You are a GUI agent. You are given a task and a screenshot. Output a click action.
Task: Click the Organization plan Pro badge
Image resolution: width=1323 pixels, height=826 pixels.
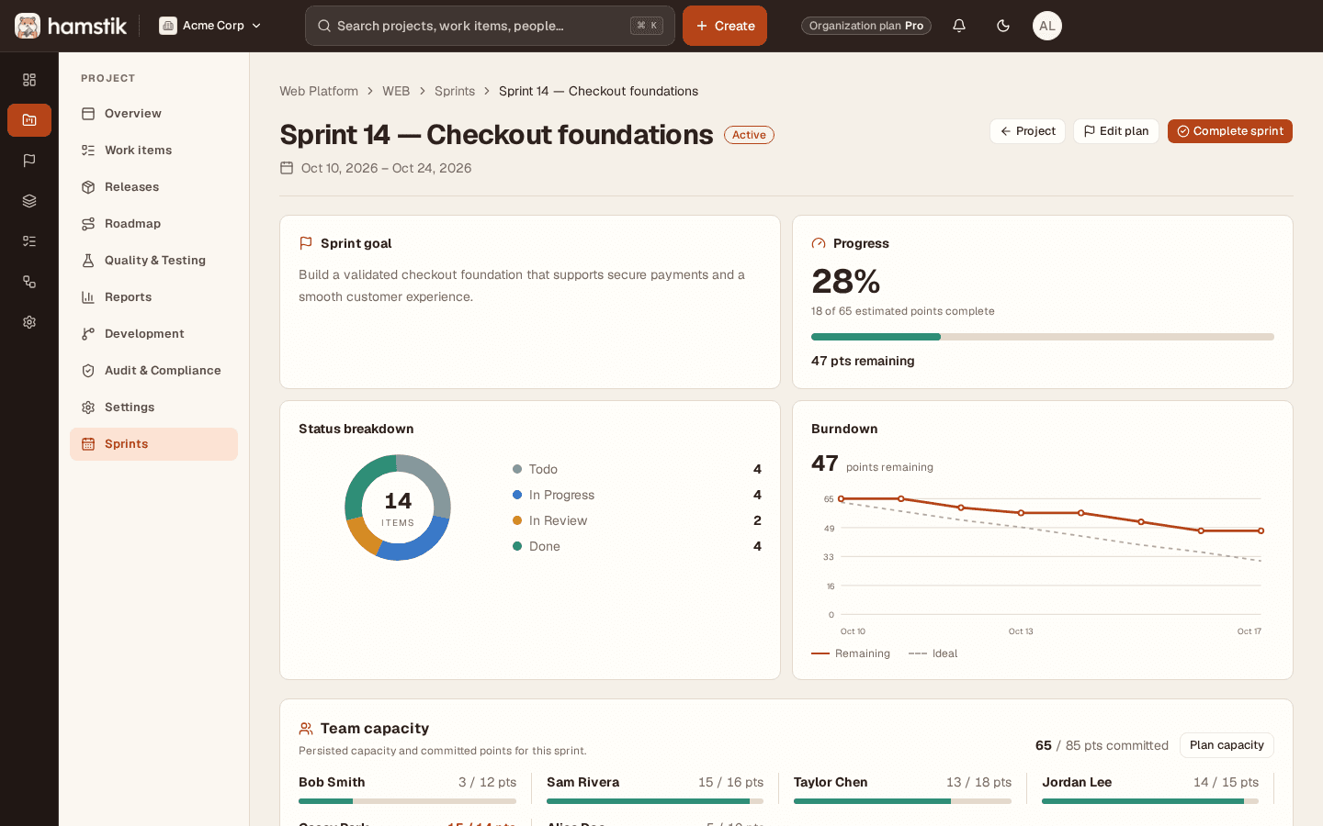pos(866,26)
